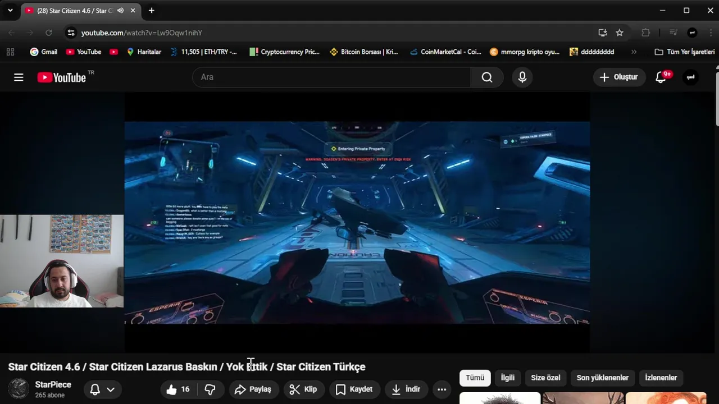Image resolution: width=719 pixels, height=404 pixels.
Task: Open the apps grid in bookmarks bar
Action: tap(10, 52)
